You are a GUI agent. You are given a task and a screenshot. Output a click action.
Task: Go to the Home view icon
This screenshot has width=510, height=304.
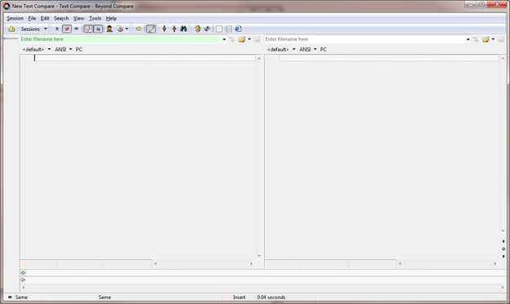[x=11, y=29]
